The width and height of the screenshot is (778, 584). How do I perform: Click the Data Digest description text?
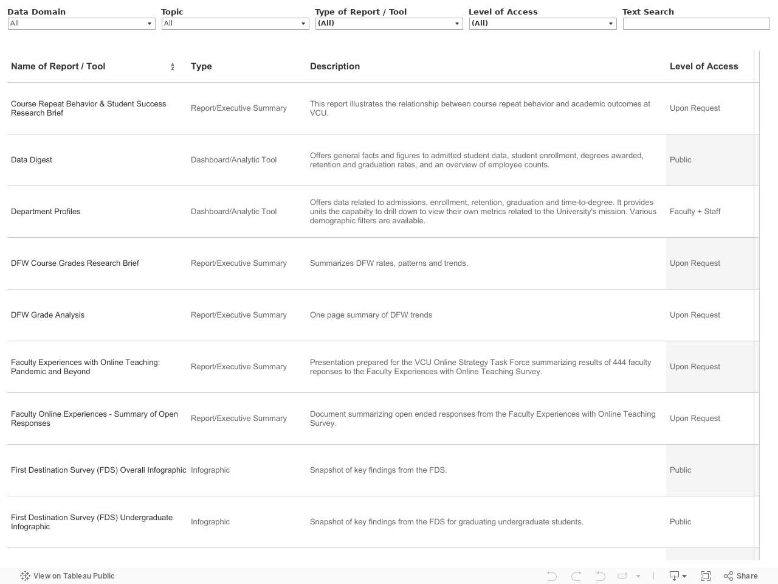coord(477,160)
